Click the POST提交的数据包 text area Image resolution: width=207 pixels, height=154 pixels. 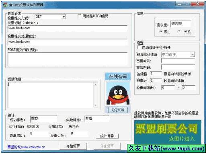click(68, 59)
